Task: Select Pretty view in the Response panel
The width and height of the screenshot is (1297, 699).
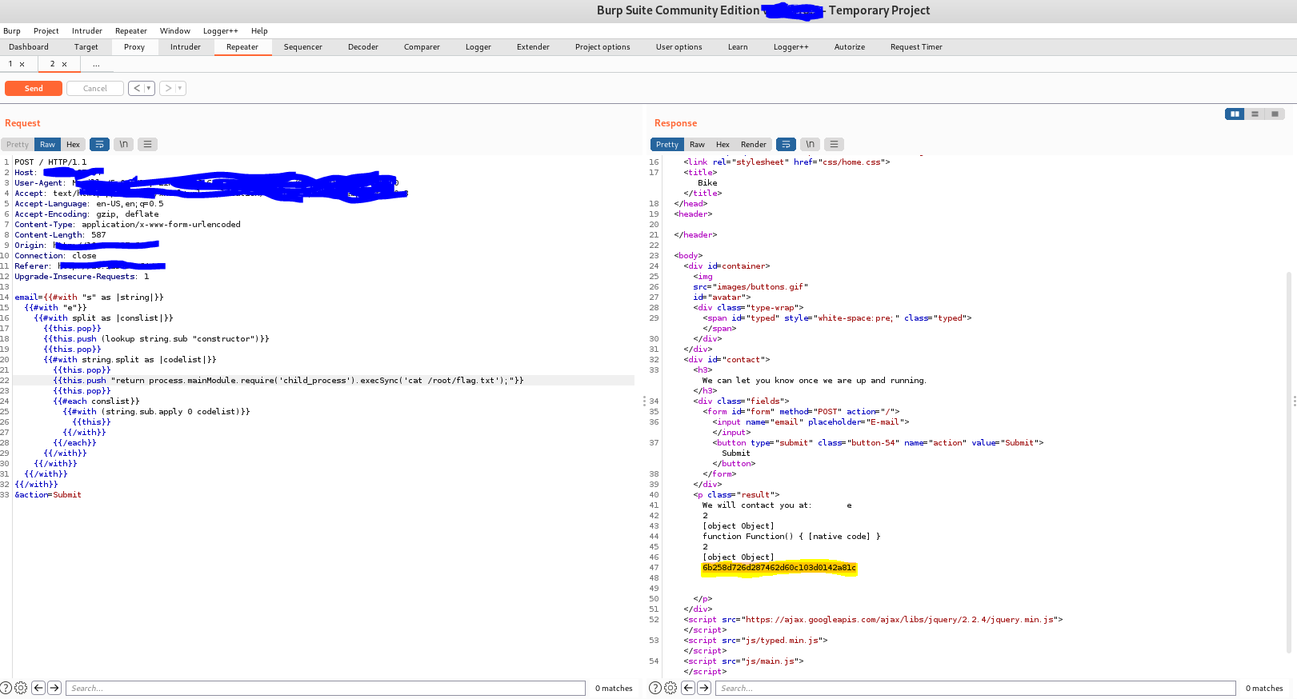Action: click(x=667, y=145)
